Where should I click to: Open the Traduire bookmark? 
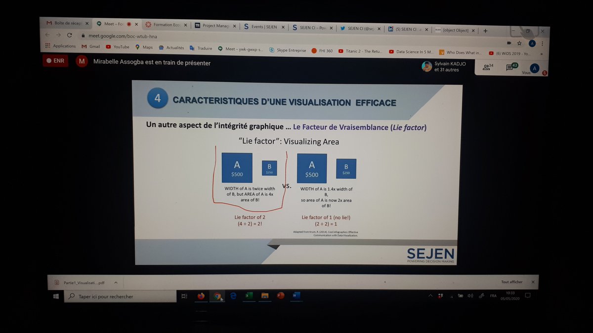pos(201,48)
